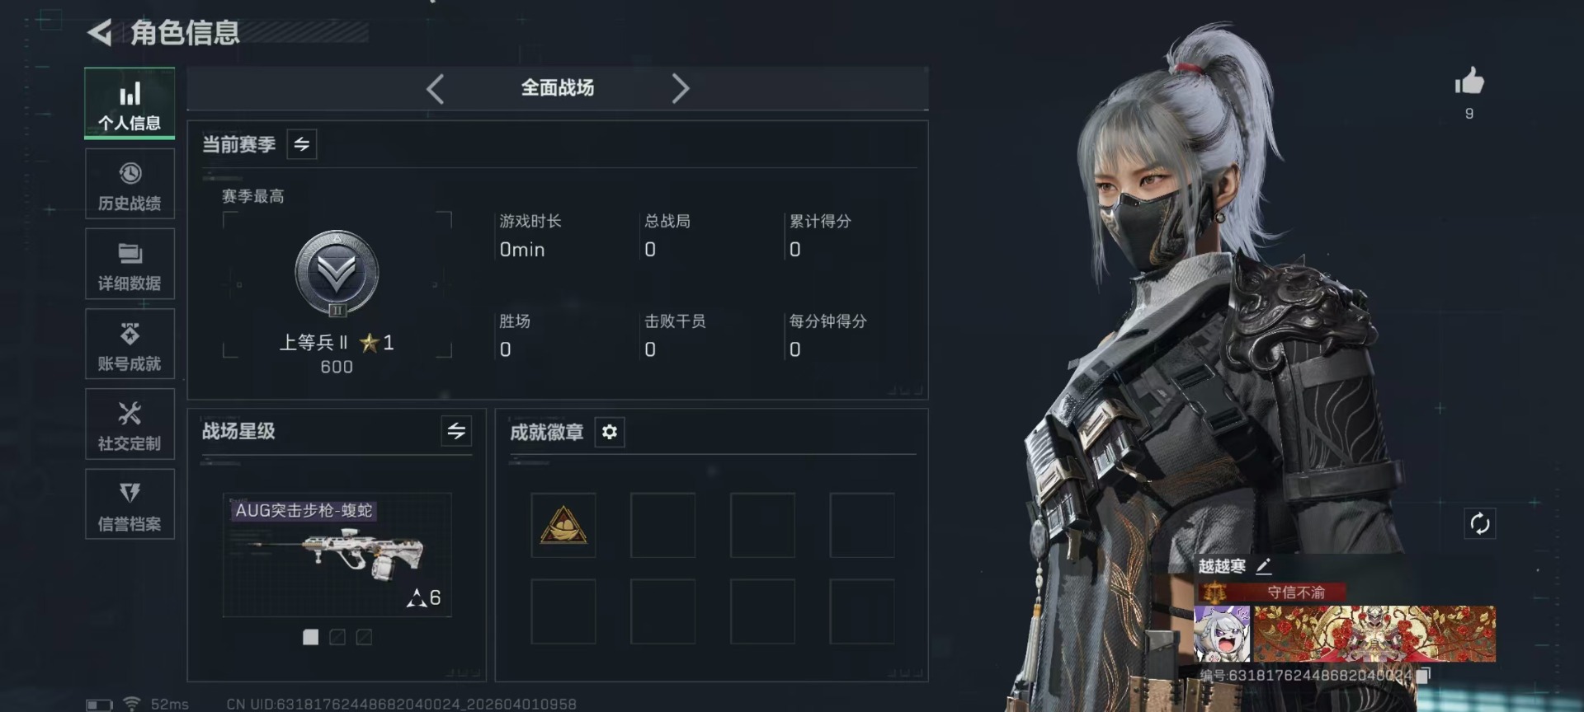Rotate character with the refresh icon
The width and height of the screenshot is (1584, 712).
tap(1480, 523)
